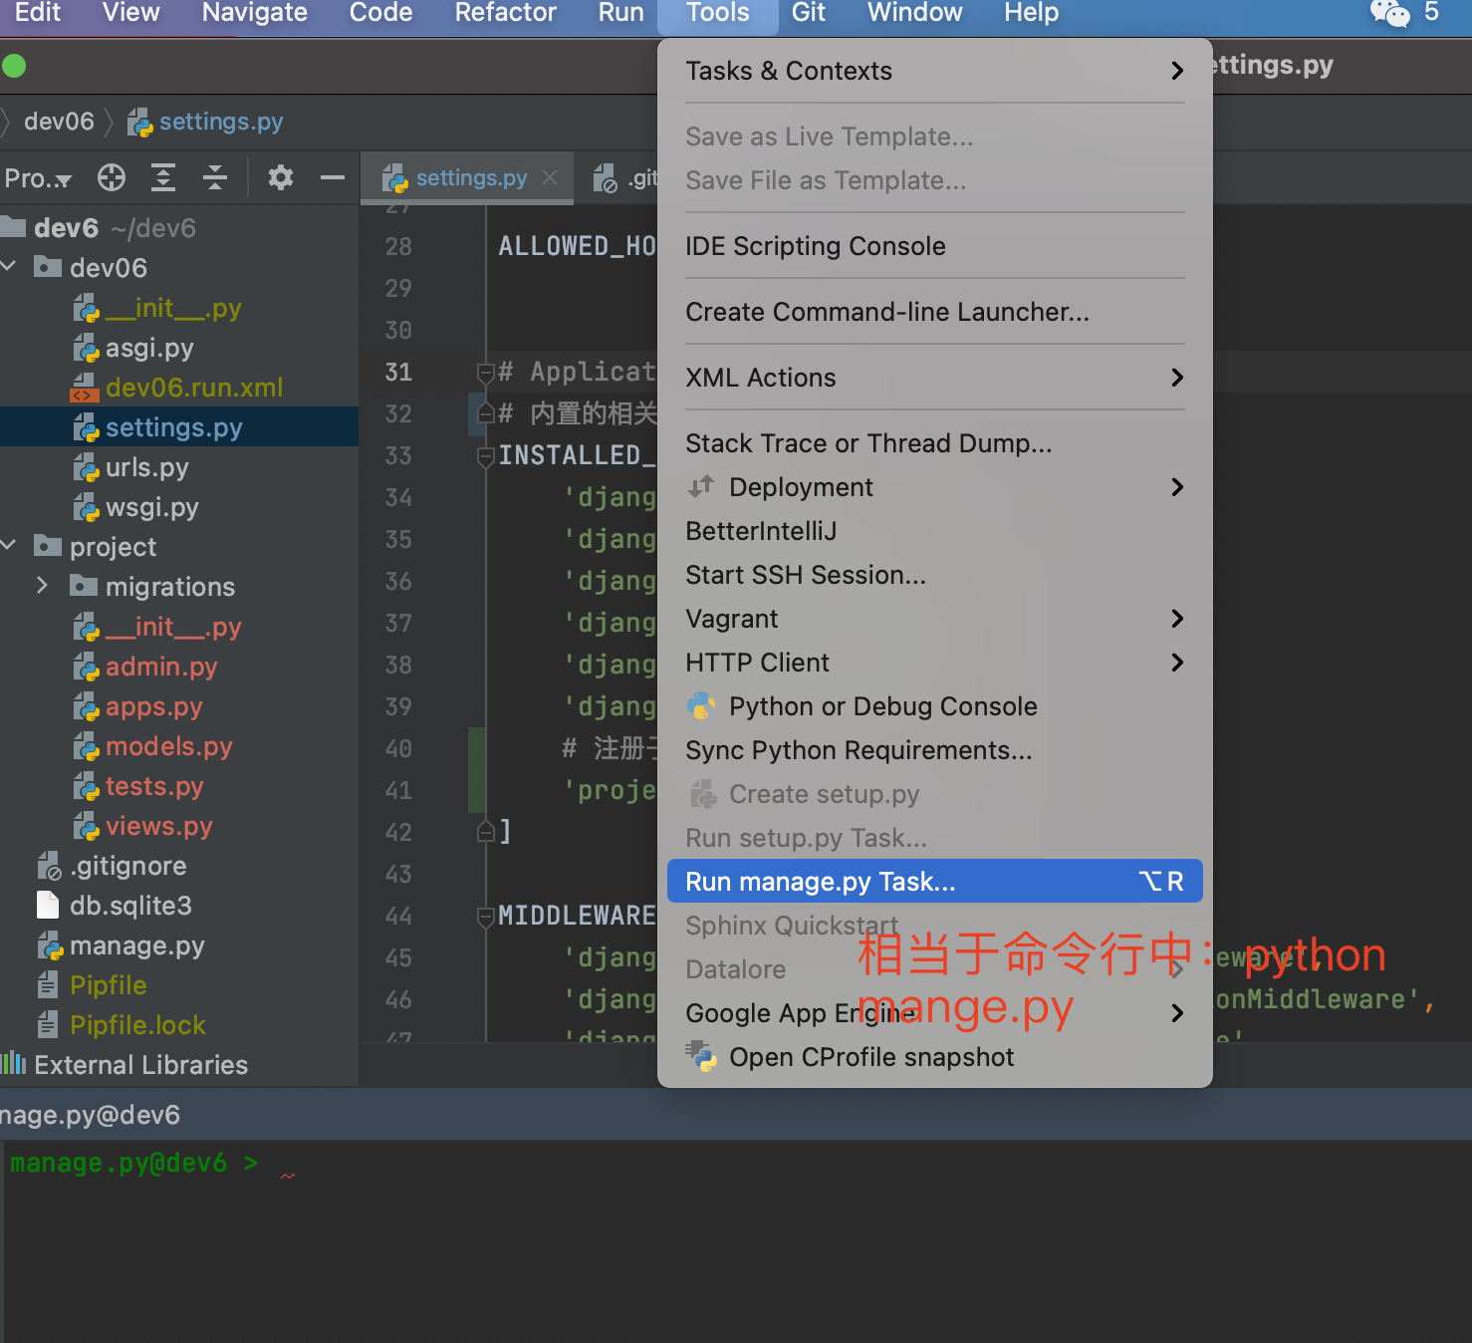Expand Vagrant submenu
The image size is (1472, 1343).
pyautogui.click(x=1177, y=619)
